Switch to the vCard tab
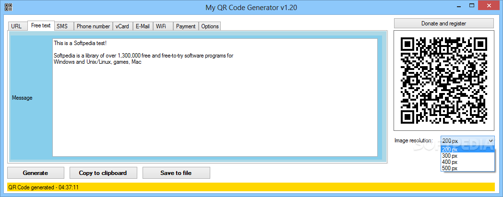This screenshot has height=197, width=503. [122, 26]
